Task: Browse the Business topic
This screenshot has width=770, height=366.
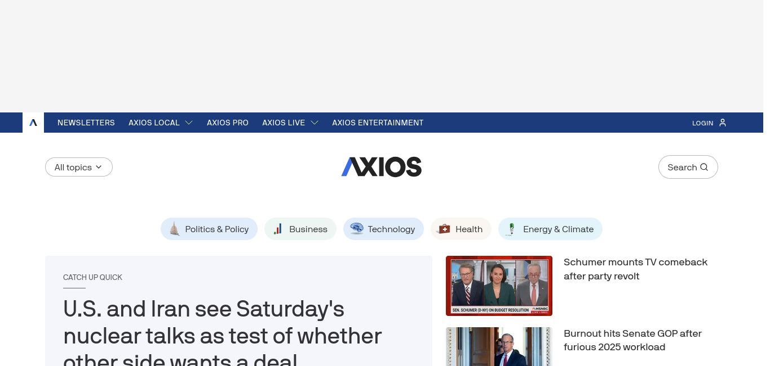Action: tap(300, 229)
